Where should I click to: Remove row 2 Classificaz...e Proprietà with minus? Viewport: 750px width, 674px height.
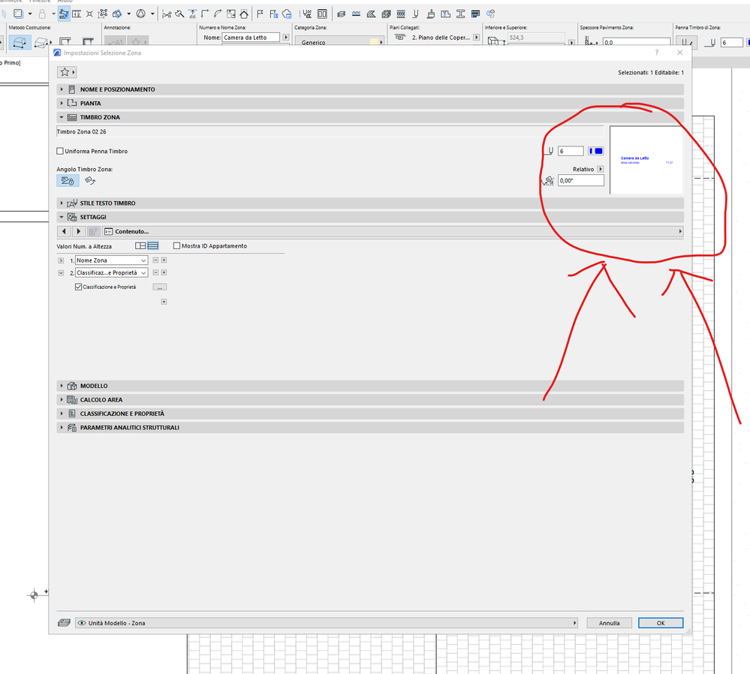pyautogui.click(x=155, y=272)
